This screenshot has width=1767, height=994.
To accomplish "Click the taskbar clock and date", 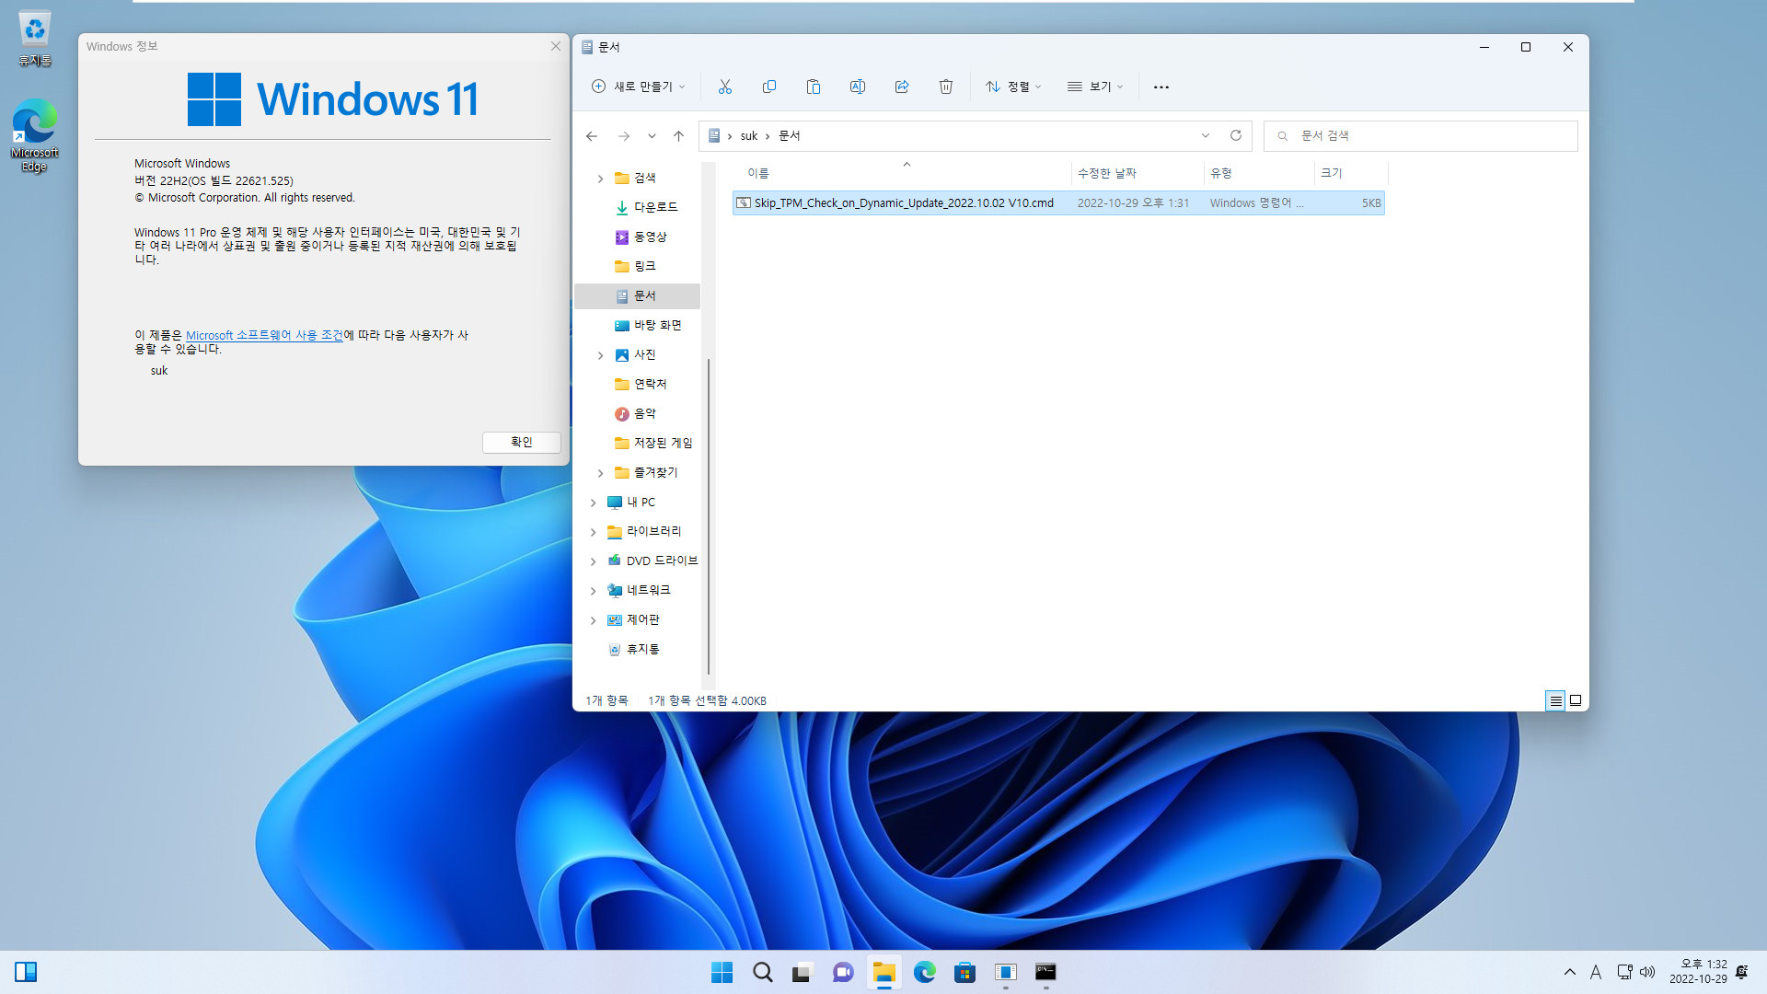I will (x=1698, y=972).
